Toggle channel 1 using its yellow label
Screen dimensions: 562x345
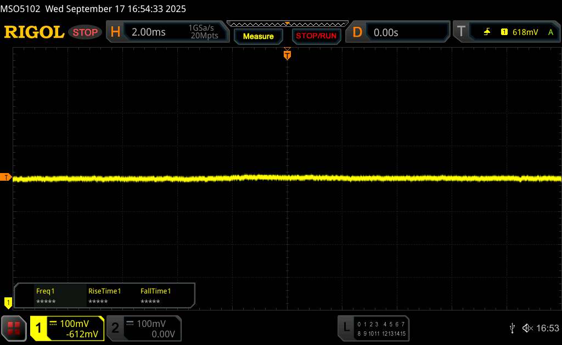pyautogui.click(x=38, y=328)
